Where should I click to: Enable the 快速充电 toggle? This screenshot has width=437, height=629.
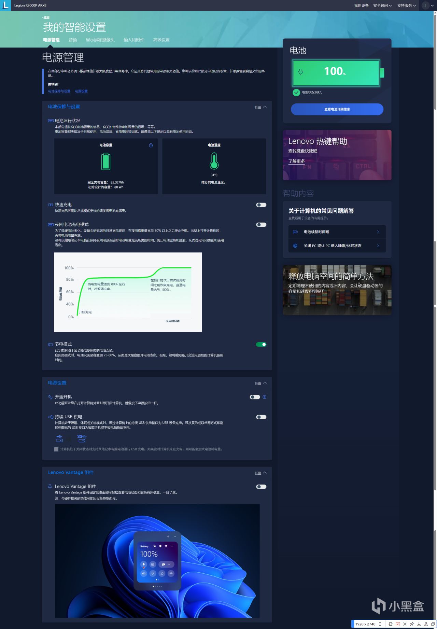tap(261, 205)
